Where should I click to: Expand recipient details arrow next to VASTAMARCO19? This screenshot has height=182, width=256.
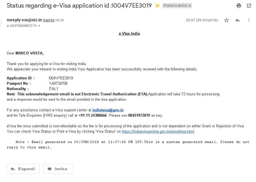[x=39, y=26]
